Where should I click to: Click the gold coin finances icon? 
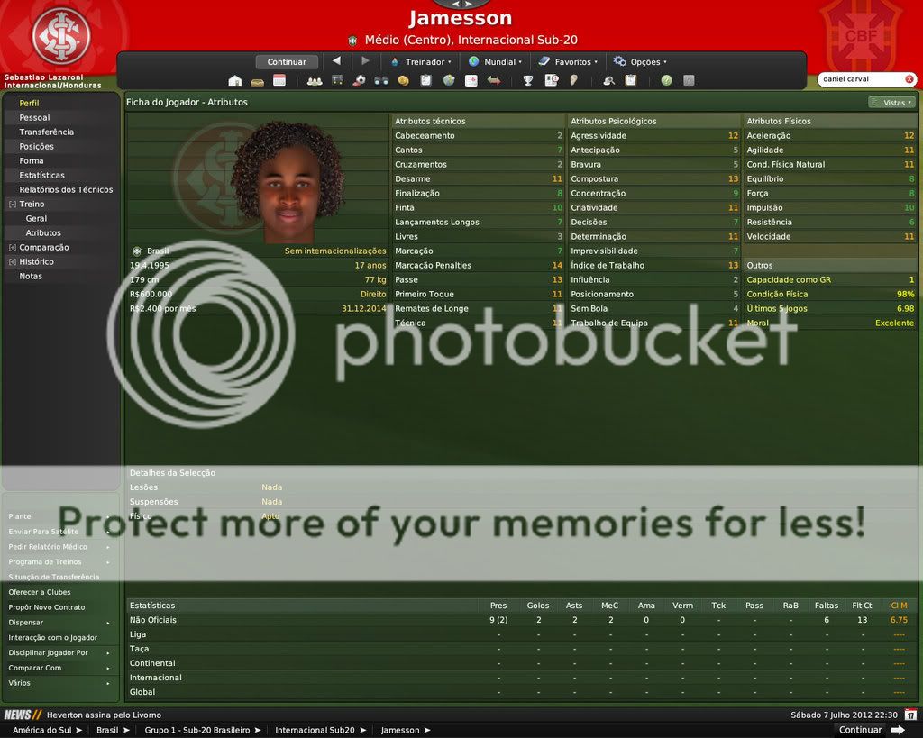point(403,80)
